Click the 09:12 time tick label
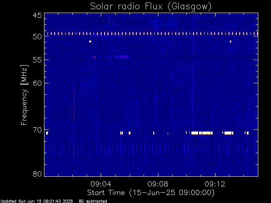This screenshot has height=203, width=271. click(215, 184)
